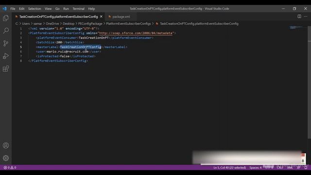The height and width of the screenshot is (175, 311).
Task: Open the File menu
Action: pyautogui.click(x=13, y=9)
